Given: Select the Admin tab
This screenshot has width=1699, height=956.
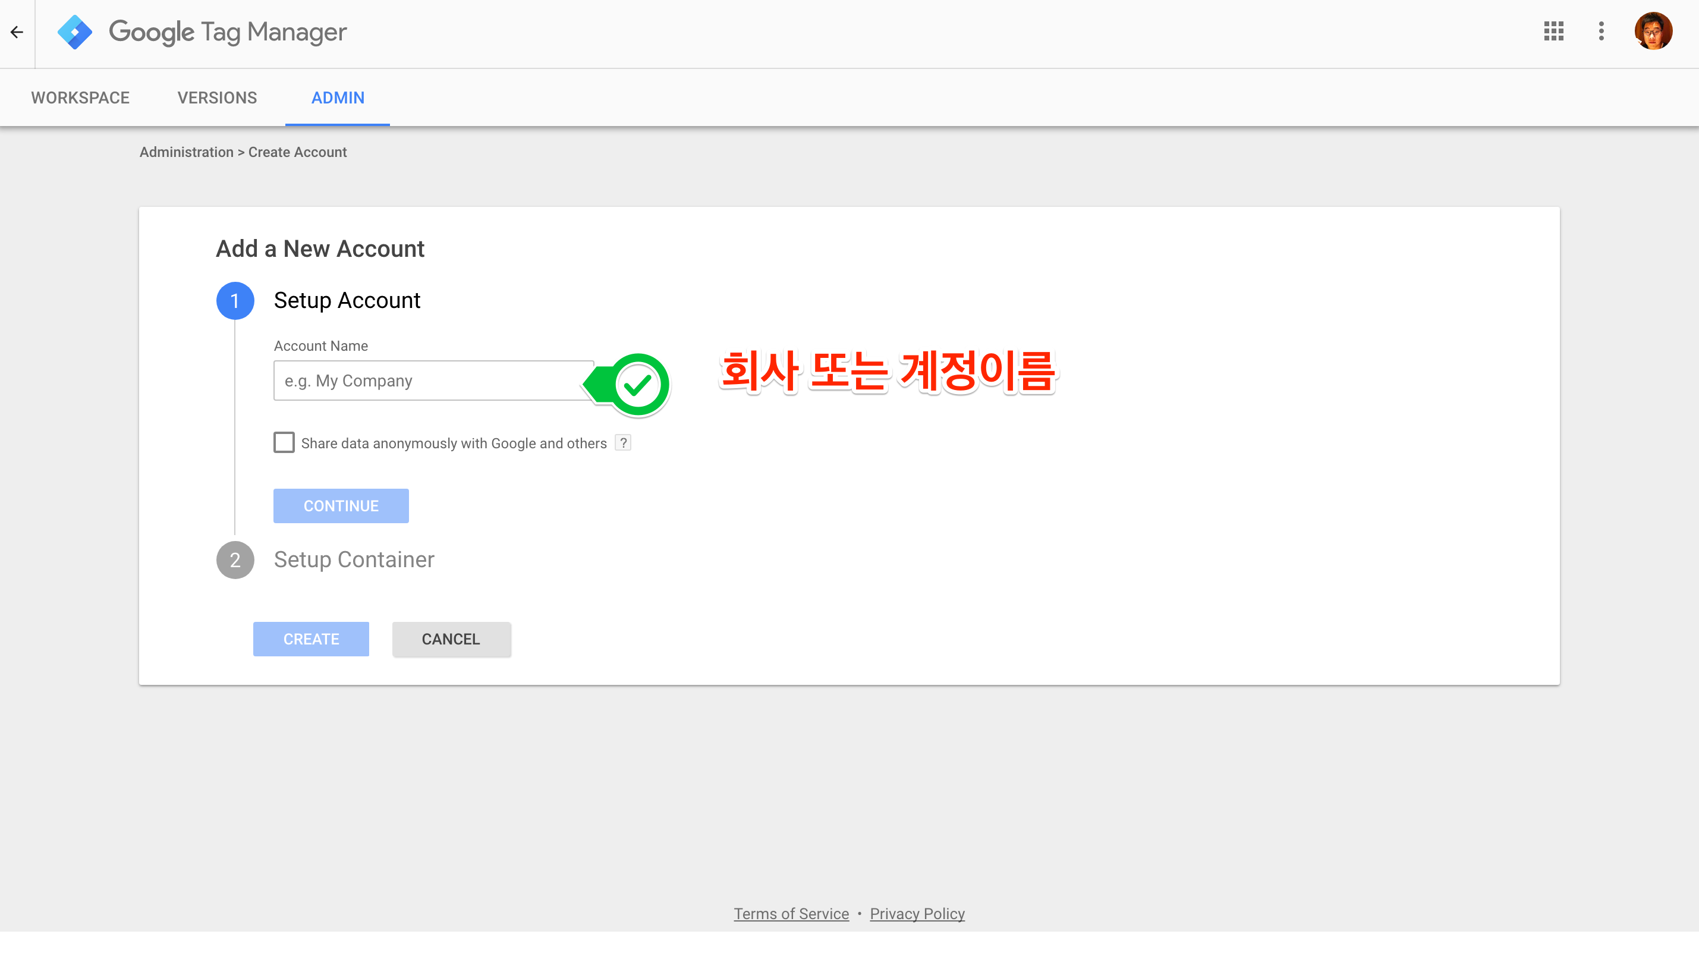Looking at the screenshot, I should click(x=338, y=98).
